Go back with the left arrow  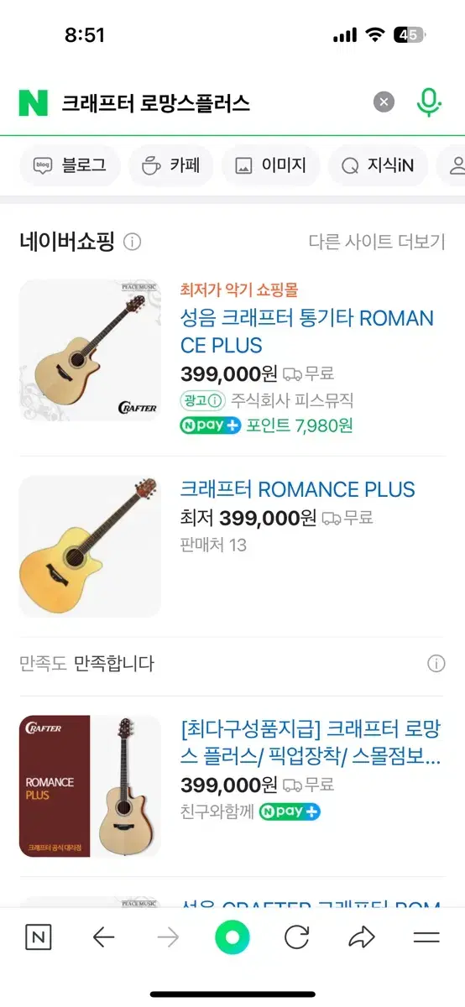pos(103,937)
